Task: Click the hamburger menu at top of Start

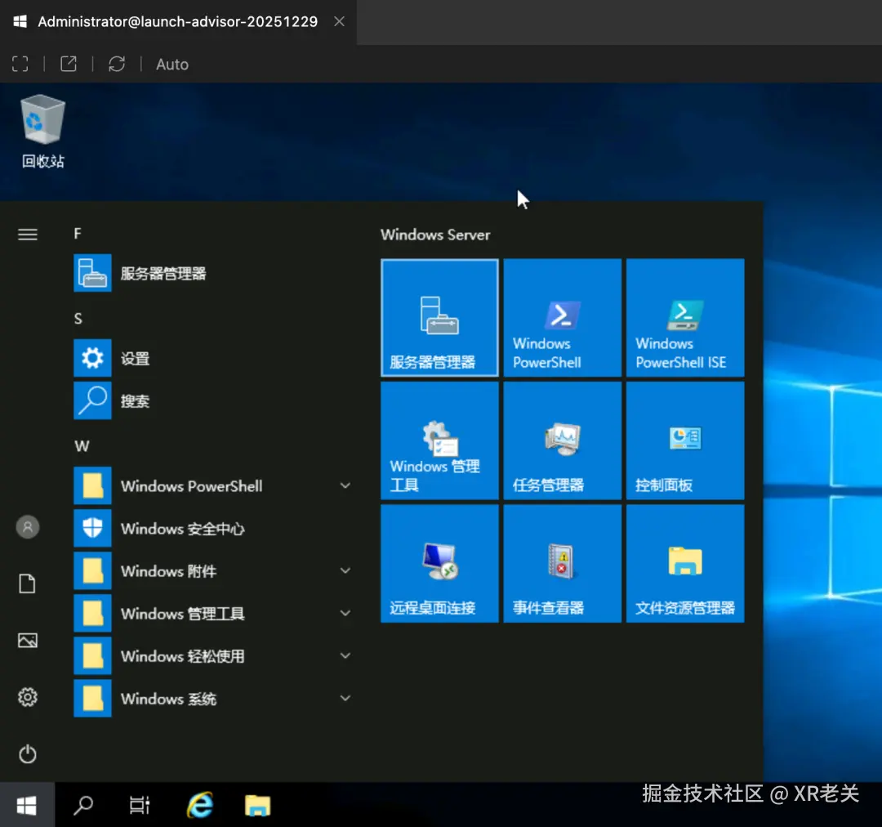Action: pos(28,235)
